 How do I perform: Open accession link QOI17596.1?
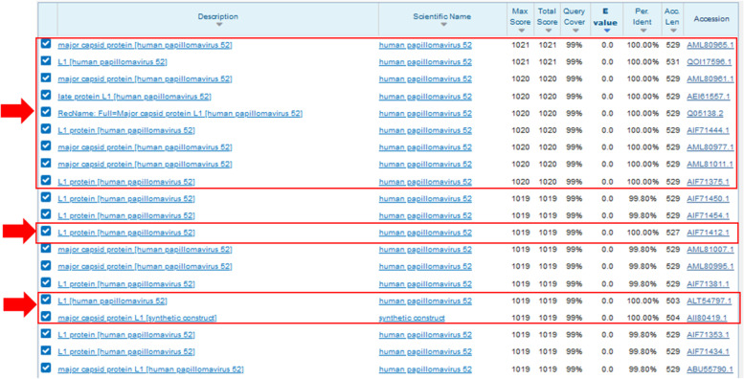pyautogui.click(x=710, y=62)
